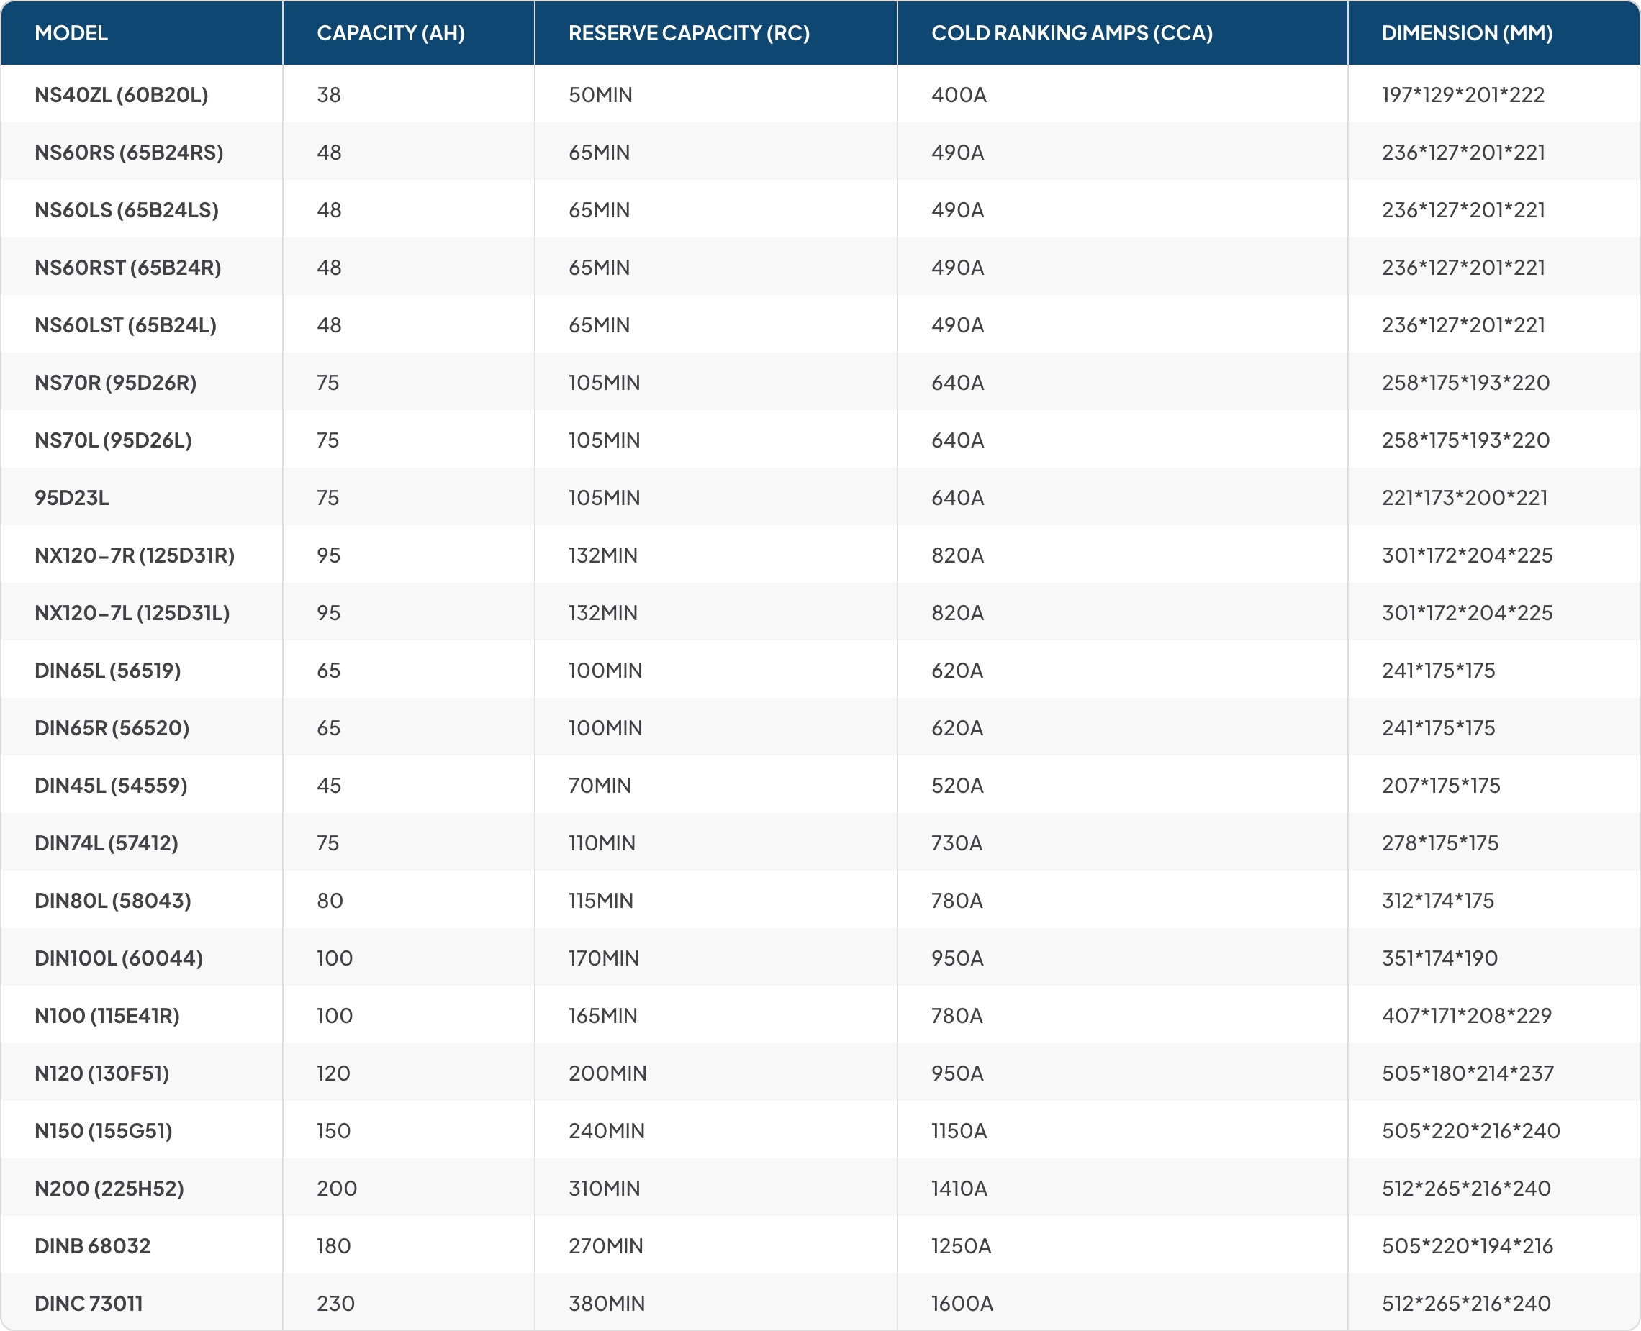This screenshot has height=1331, width=1641.
Task: Click the NS60RS (65B24RS) model name
Action: click(x=129, y=152)
